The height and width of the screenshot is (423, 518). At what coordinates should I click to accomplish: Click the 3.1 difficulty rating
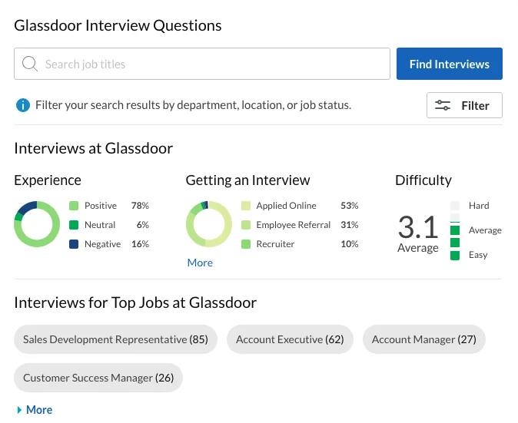[418, 227]
